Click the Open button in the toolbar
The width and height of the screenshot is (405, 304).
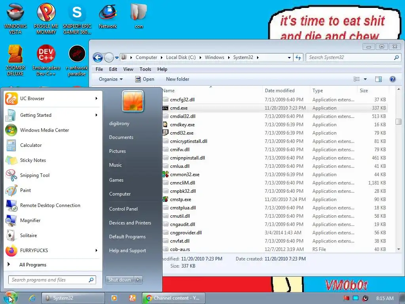(145, 79)
